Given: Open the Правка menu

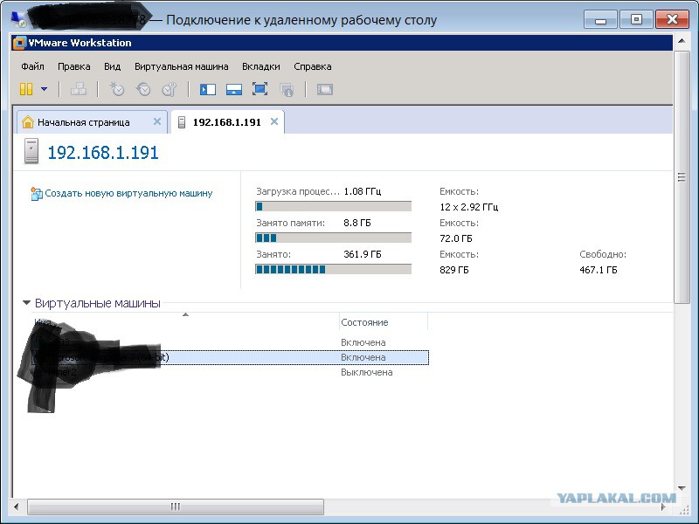Looking at the screenshot, I should click(x=74, y=67).
